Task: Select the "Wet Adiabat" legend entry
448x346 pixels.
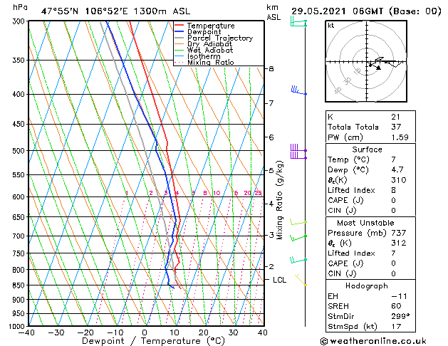Action: tap(210, 50)
